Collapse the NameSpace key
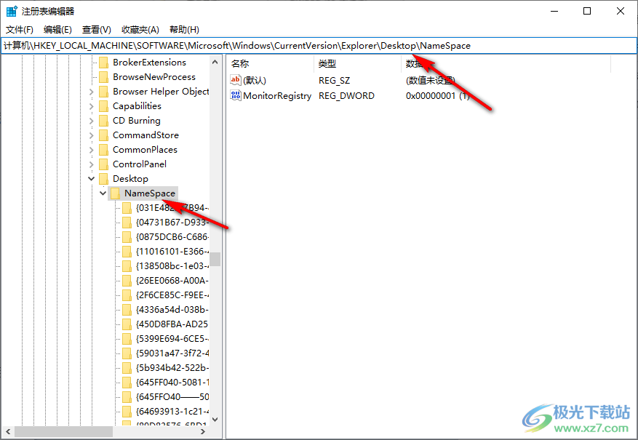 coord(103,193)
